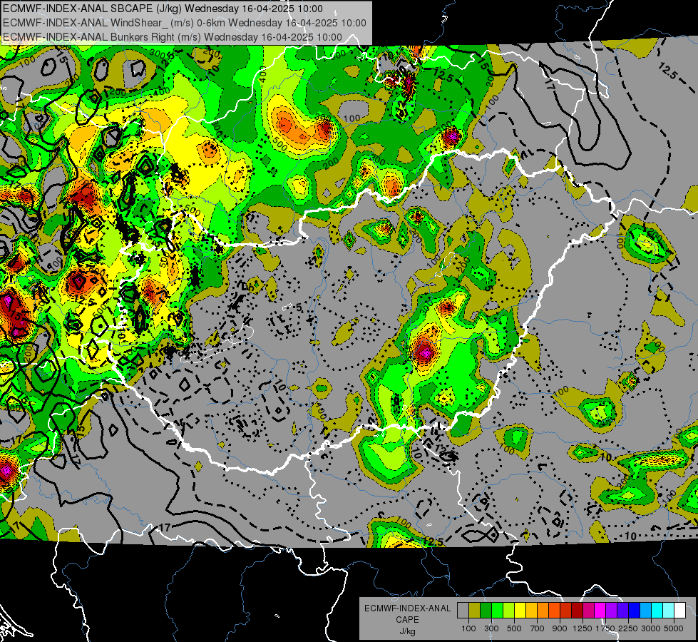Viewport: 698px width, 642px height.
Task: Click the WindShear 0-6km title line
Action: (x=184, y=23)
